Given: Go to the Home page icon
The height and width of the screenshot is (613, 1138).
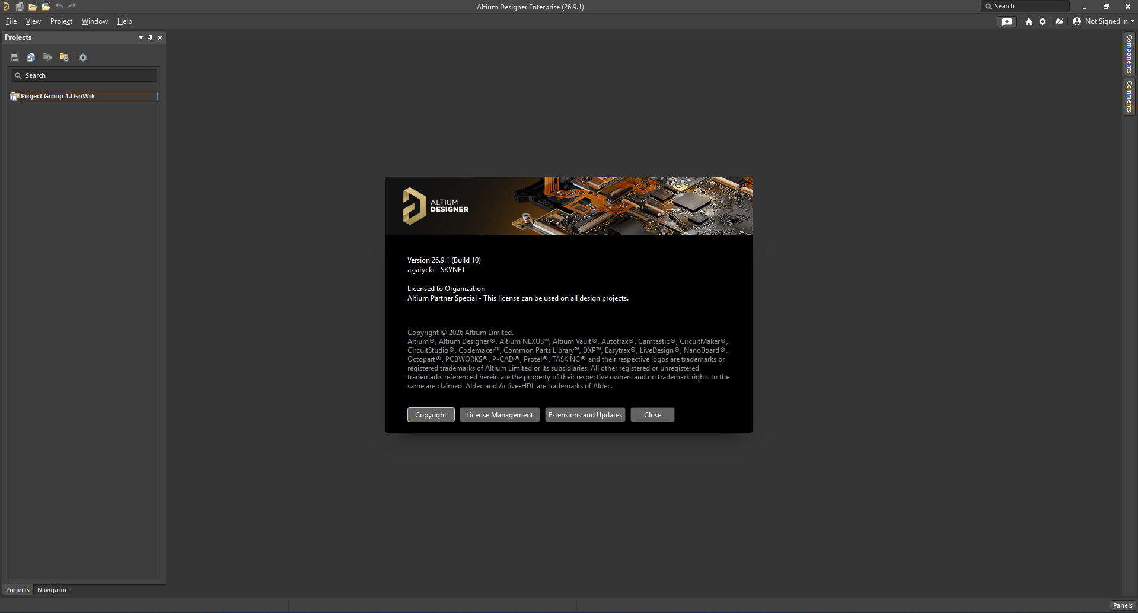Looking at the screenshot, I should click(1029, 21).
